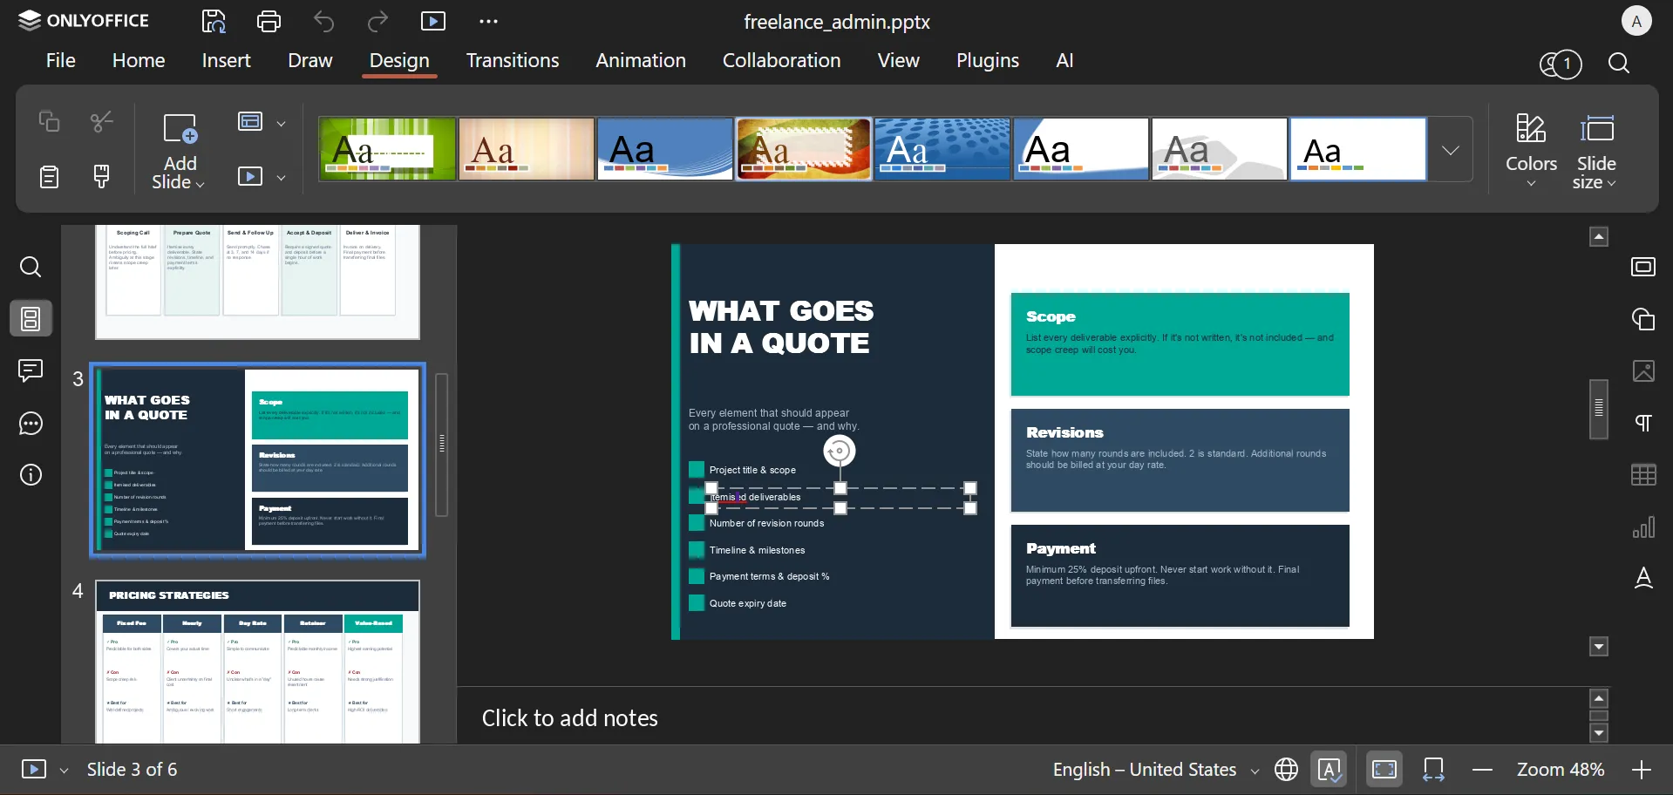The width and height of the screenshot is (1673, 795).
Task: Click the Copy style paintbrush icon
Action: [x=102, y=177]
